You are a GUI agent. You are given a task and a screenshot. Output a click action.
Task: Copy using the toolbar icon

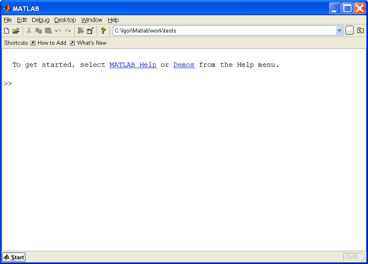(x=38, y=30)
